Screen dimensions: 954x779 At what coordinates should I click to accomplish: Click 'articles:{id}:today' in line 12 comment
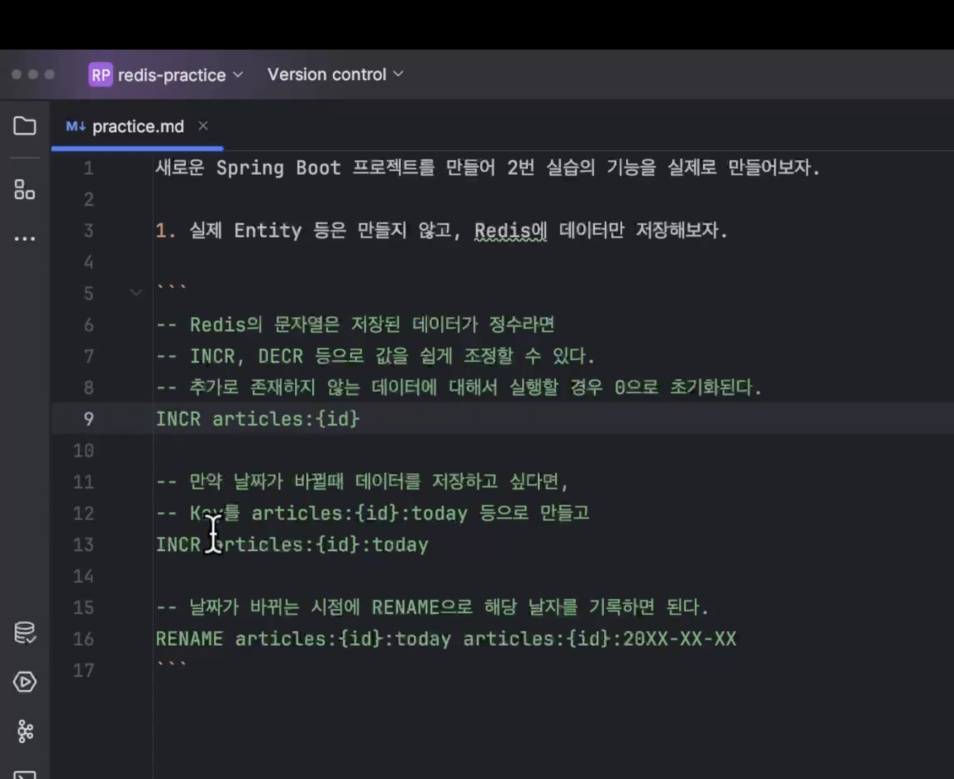359,513
